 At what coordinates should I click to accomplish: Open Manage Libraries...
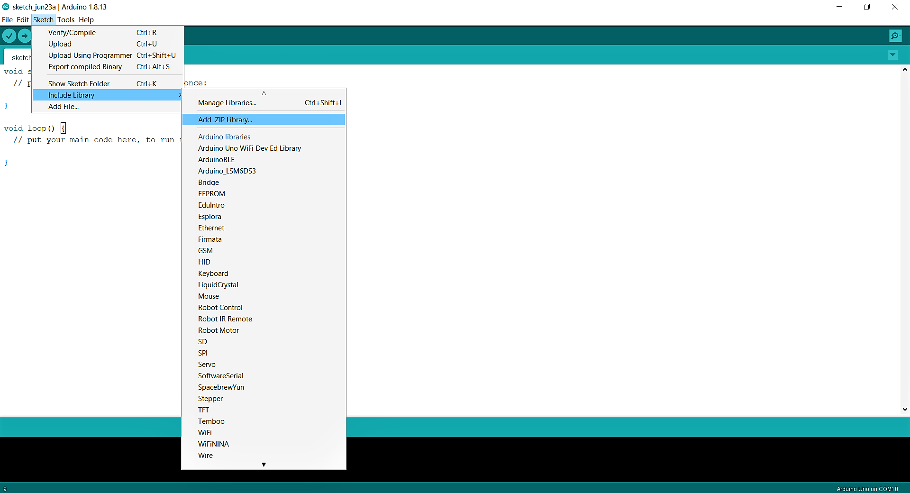(264, 103)
